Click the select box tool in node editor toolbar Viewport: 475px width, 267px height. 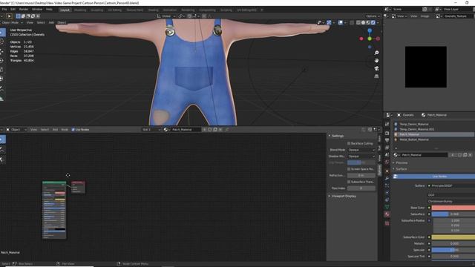tap(2, 139)
